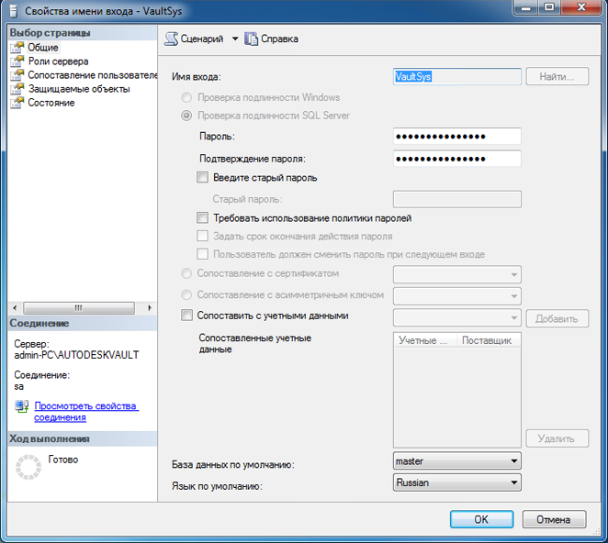
Task: Click the Защищаемые объекты page icon
Action: (17, 89)
